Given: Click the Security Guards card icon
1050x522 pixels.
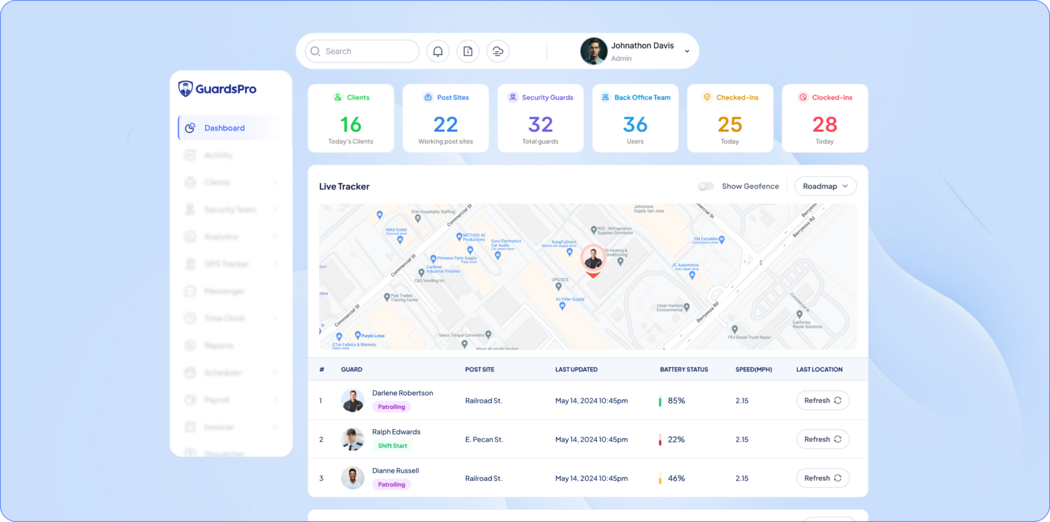Looking at the screenshot, I should pos(513,97).
